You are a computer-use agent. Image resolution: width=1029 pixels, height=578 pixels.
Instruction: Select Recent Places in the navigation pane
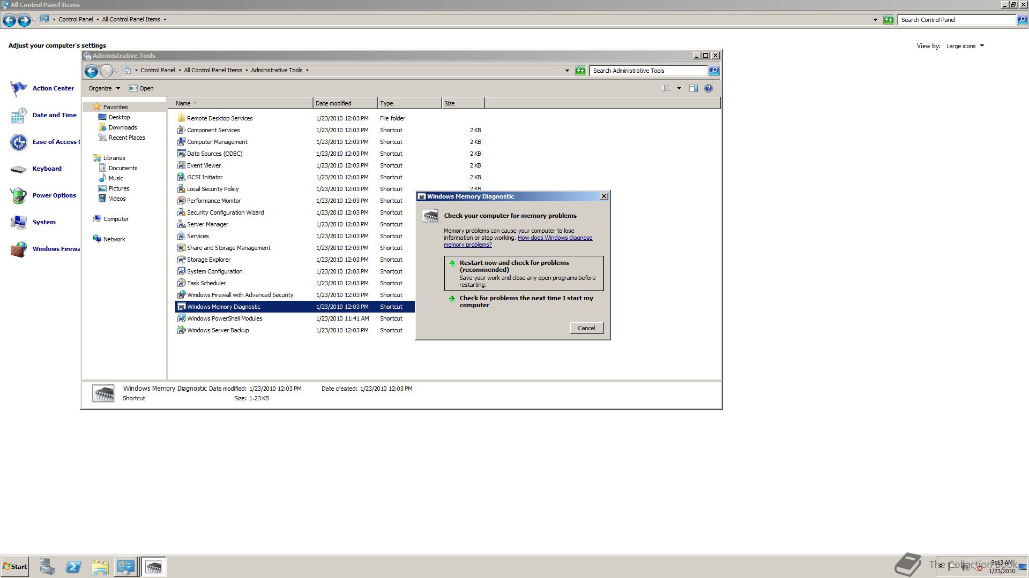(x=126, y=138)
